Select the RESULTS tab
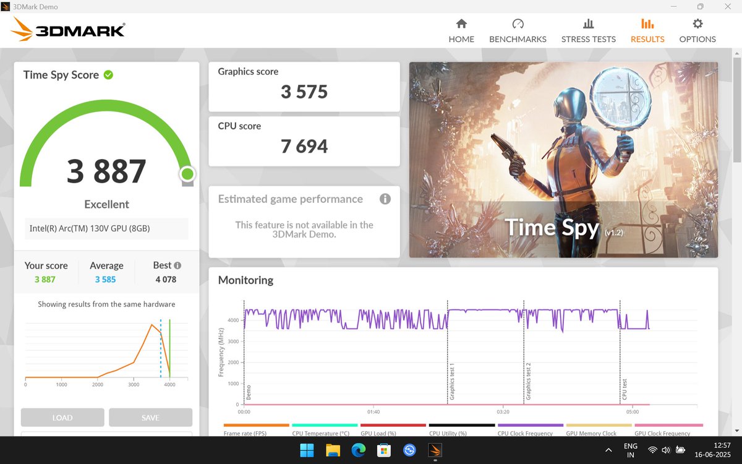This screenshot has width=742, height=464. click(x=647, y=31)
